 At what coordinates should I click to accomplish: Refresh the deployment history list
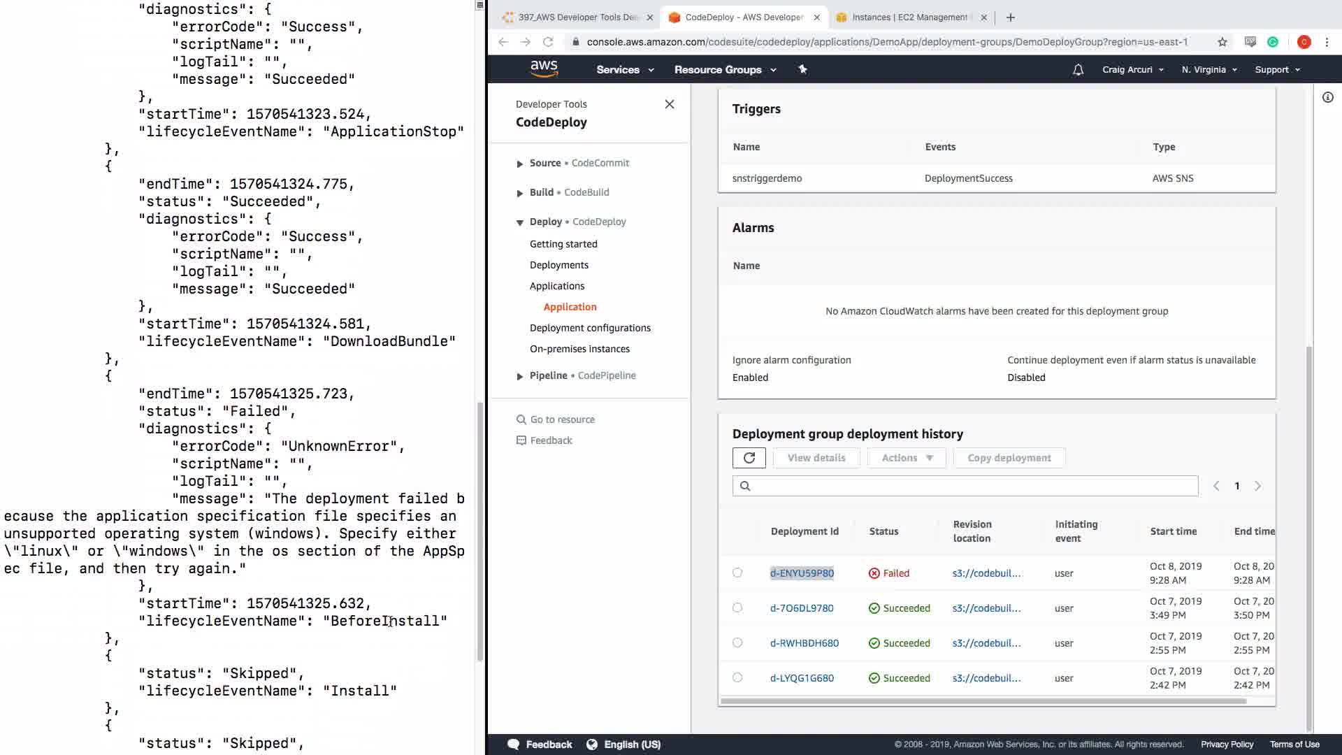749,458
